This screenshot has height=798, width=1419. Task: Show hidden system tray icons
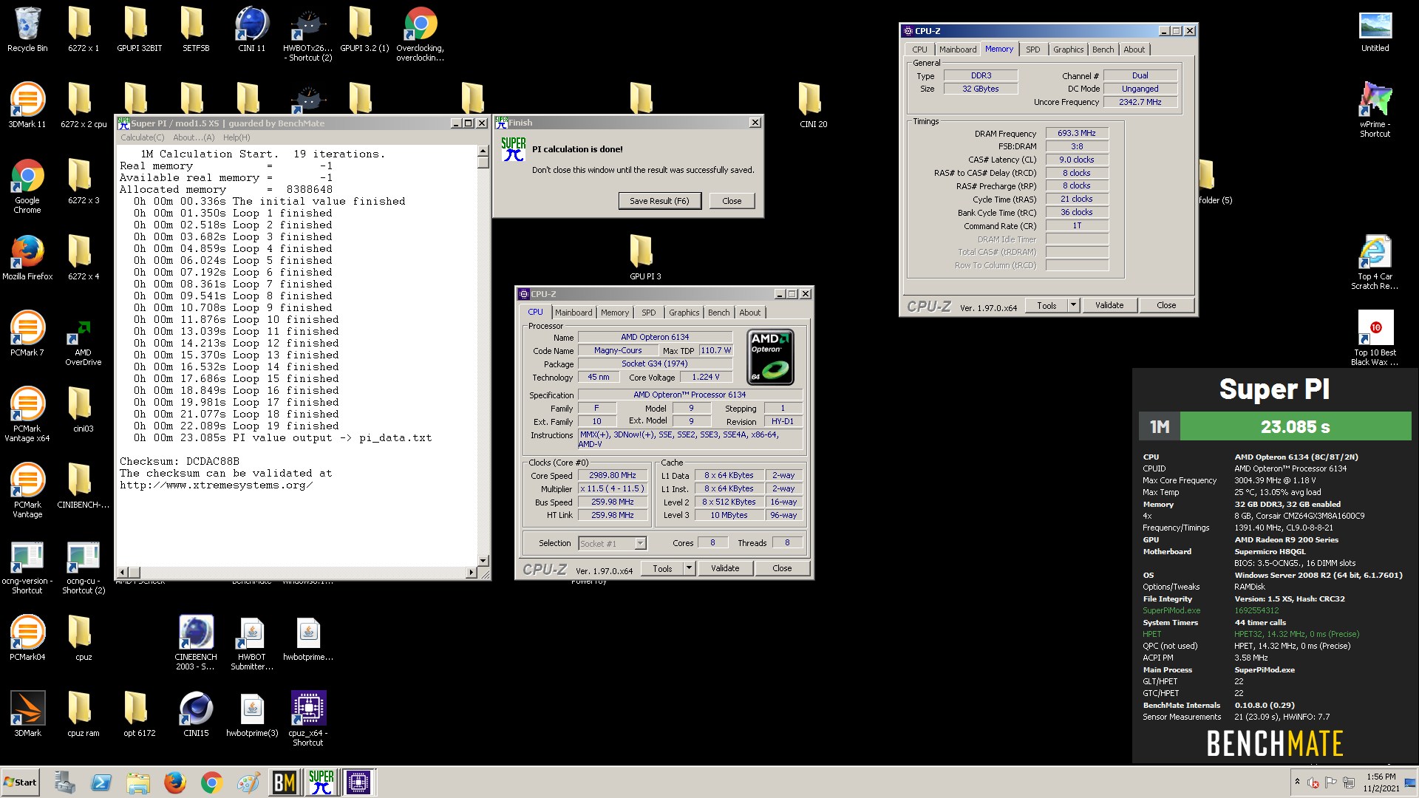[x=1296, y=782]
